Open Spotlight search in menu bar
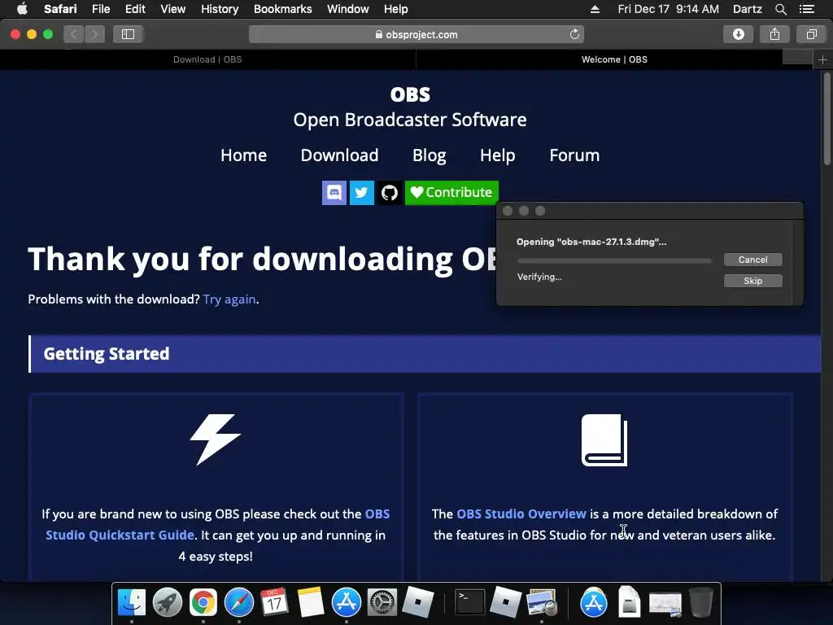833x625 pixels. tap(781, 9)
